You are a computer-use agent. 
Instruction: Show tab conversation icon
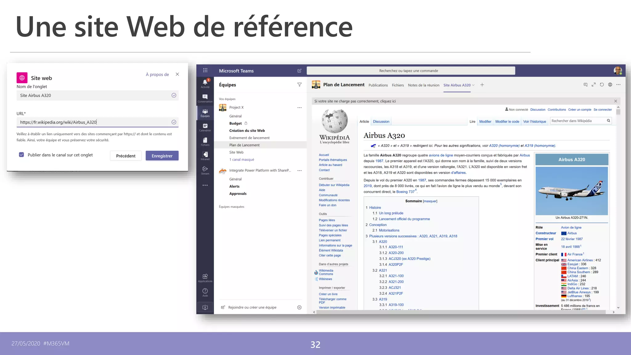(x=585, y=85)
